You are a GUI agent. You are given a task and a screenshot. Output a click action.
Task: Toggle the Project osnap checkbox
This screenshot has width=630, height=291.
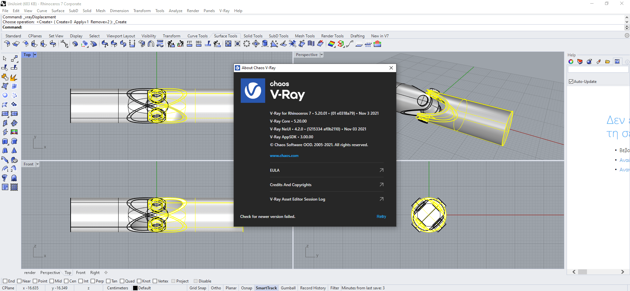(173, 281)
